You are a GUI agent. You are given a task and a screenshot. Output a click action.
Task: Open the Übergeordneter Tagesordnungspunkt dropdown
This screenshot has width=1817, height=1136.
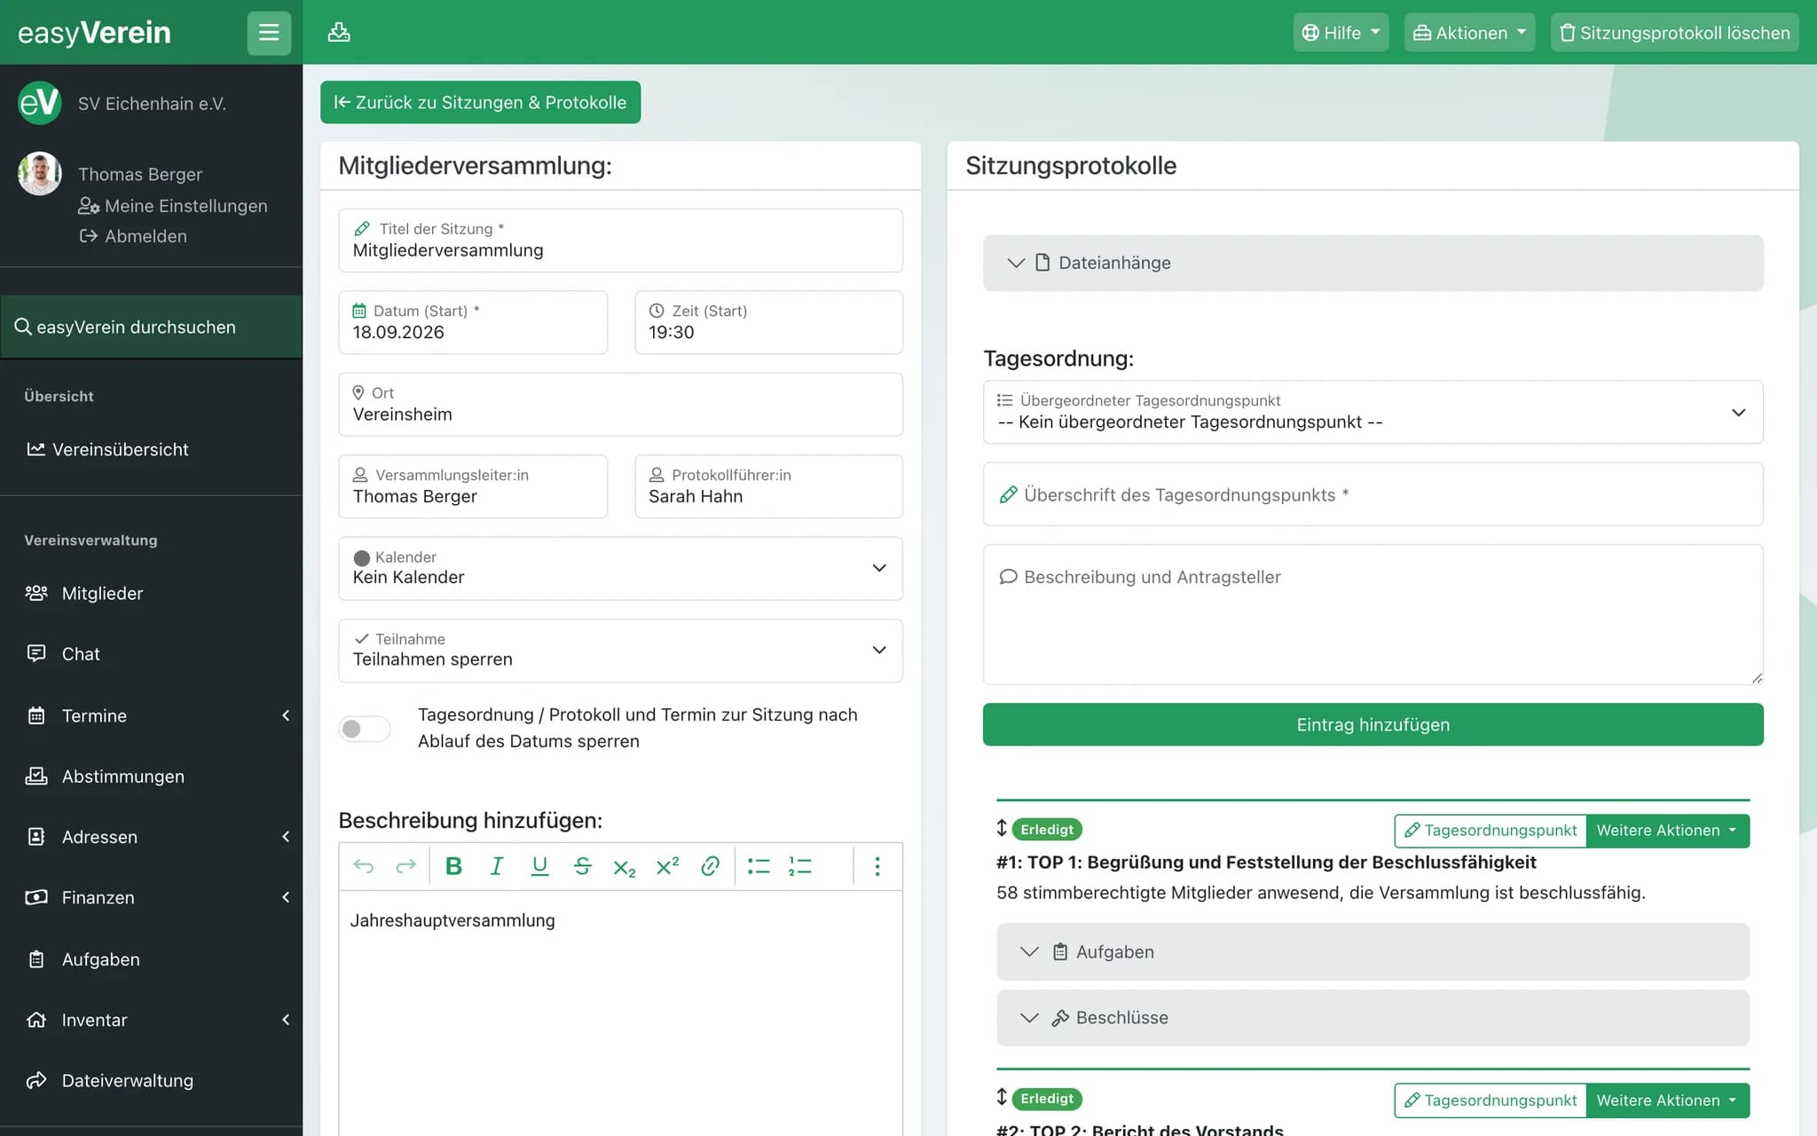[x=1373, y=412]
